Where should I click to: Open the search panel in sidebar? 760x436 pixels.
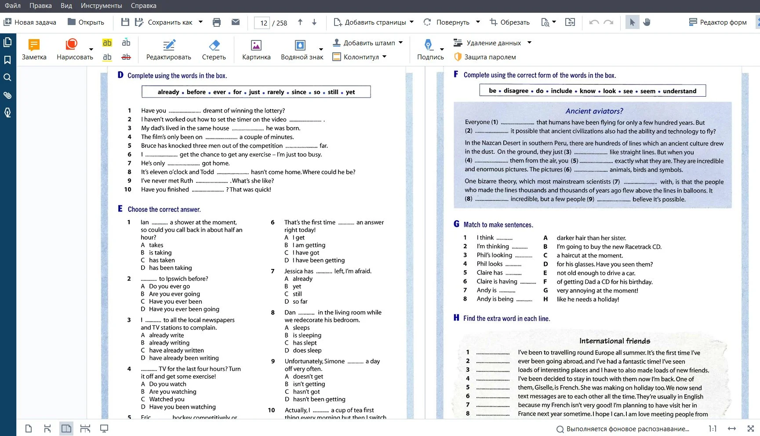pos(7,77)
